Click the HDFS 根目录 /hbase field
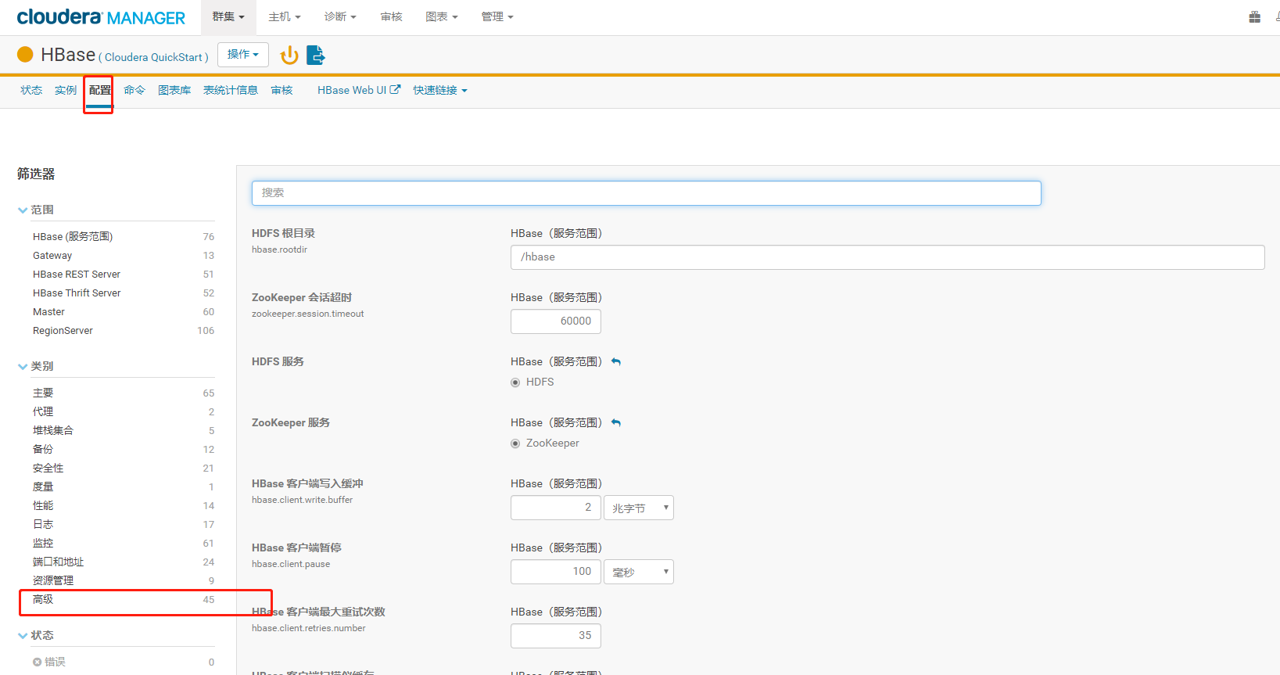Screen dimensions: 1280x675 887,257
